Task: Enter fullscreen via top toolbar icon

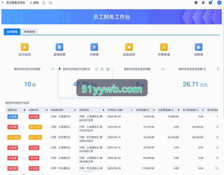Action: coord(50,3)
